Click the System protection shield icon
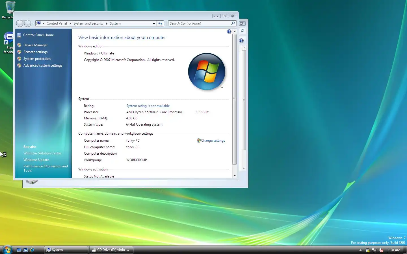Screen dimensions: 407x254 (x=19, y=59)
